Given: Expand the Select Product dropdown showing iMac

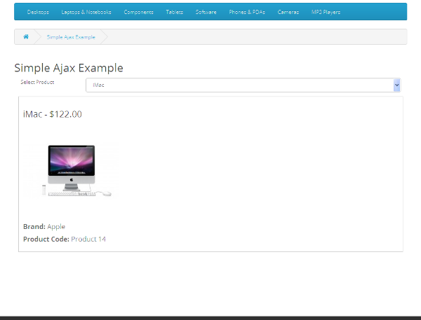Looking at the screenshot, I should pos(243,85).
